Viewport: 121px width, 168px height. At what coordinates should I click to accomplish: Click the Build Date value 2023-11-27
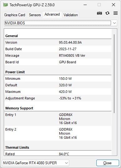tap(68, 49)
